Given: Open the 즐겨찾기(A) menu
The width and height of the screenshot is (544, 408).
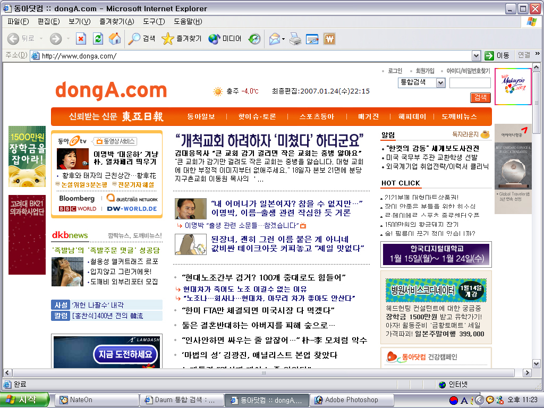Looking at the screenshot, I should (x=116, y=21).
